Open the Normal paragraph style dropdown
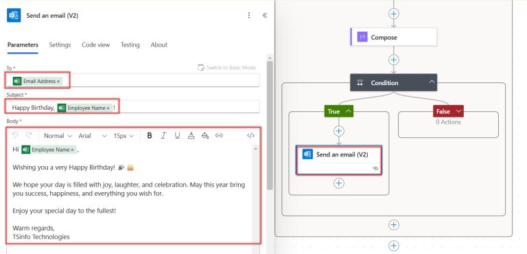This screenshot has height=254, width=527. [x=58, y=136]
